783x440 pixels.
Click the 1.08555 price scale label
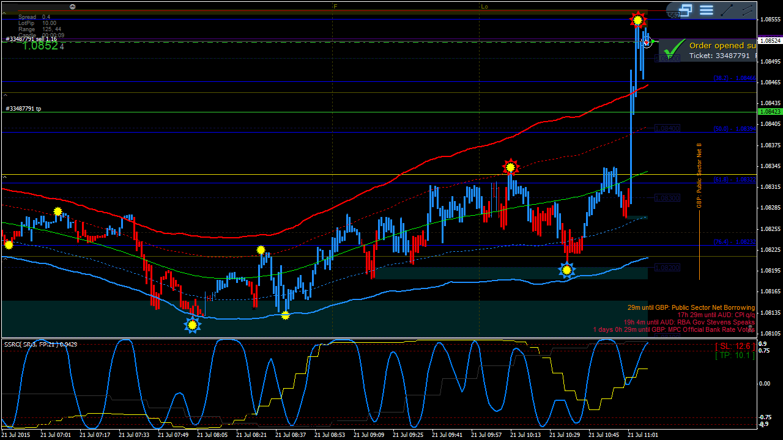tap(770, 20)
